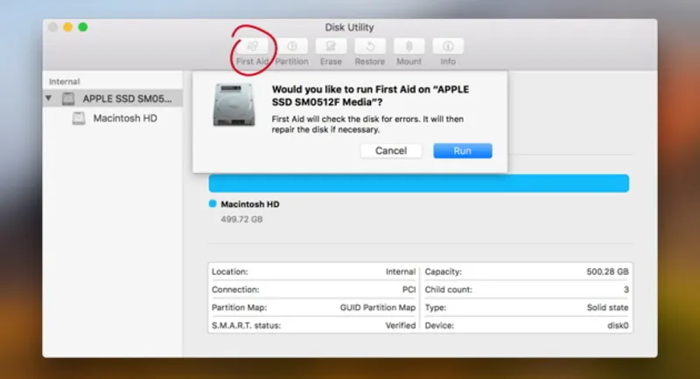Image resolution: width=700 pixels, height=379 pixels.
Task: Collapse the APPLE SSD disclosure triangle
Action: pyautogui.click(x=48, y=98)
